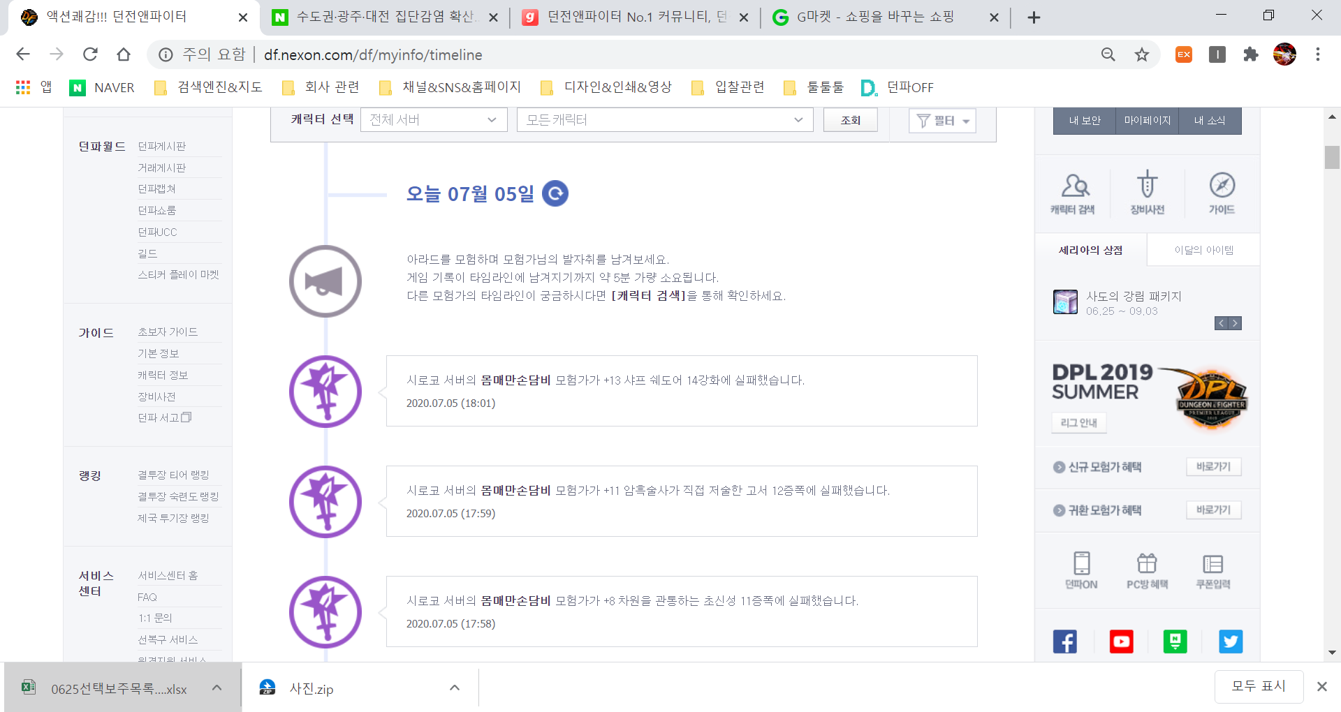The image size is (1341, 712).
Task: Open 채널&SNS&홈페이지 bookmark folder
Action: (450, 87)
